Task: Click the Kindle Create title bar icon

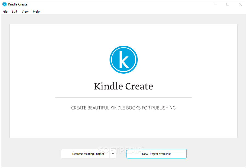Action: [5, 4]
